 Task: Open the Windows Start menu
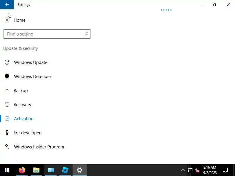pyautogui.click(x=7, y=170)
